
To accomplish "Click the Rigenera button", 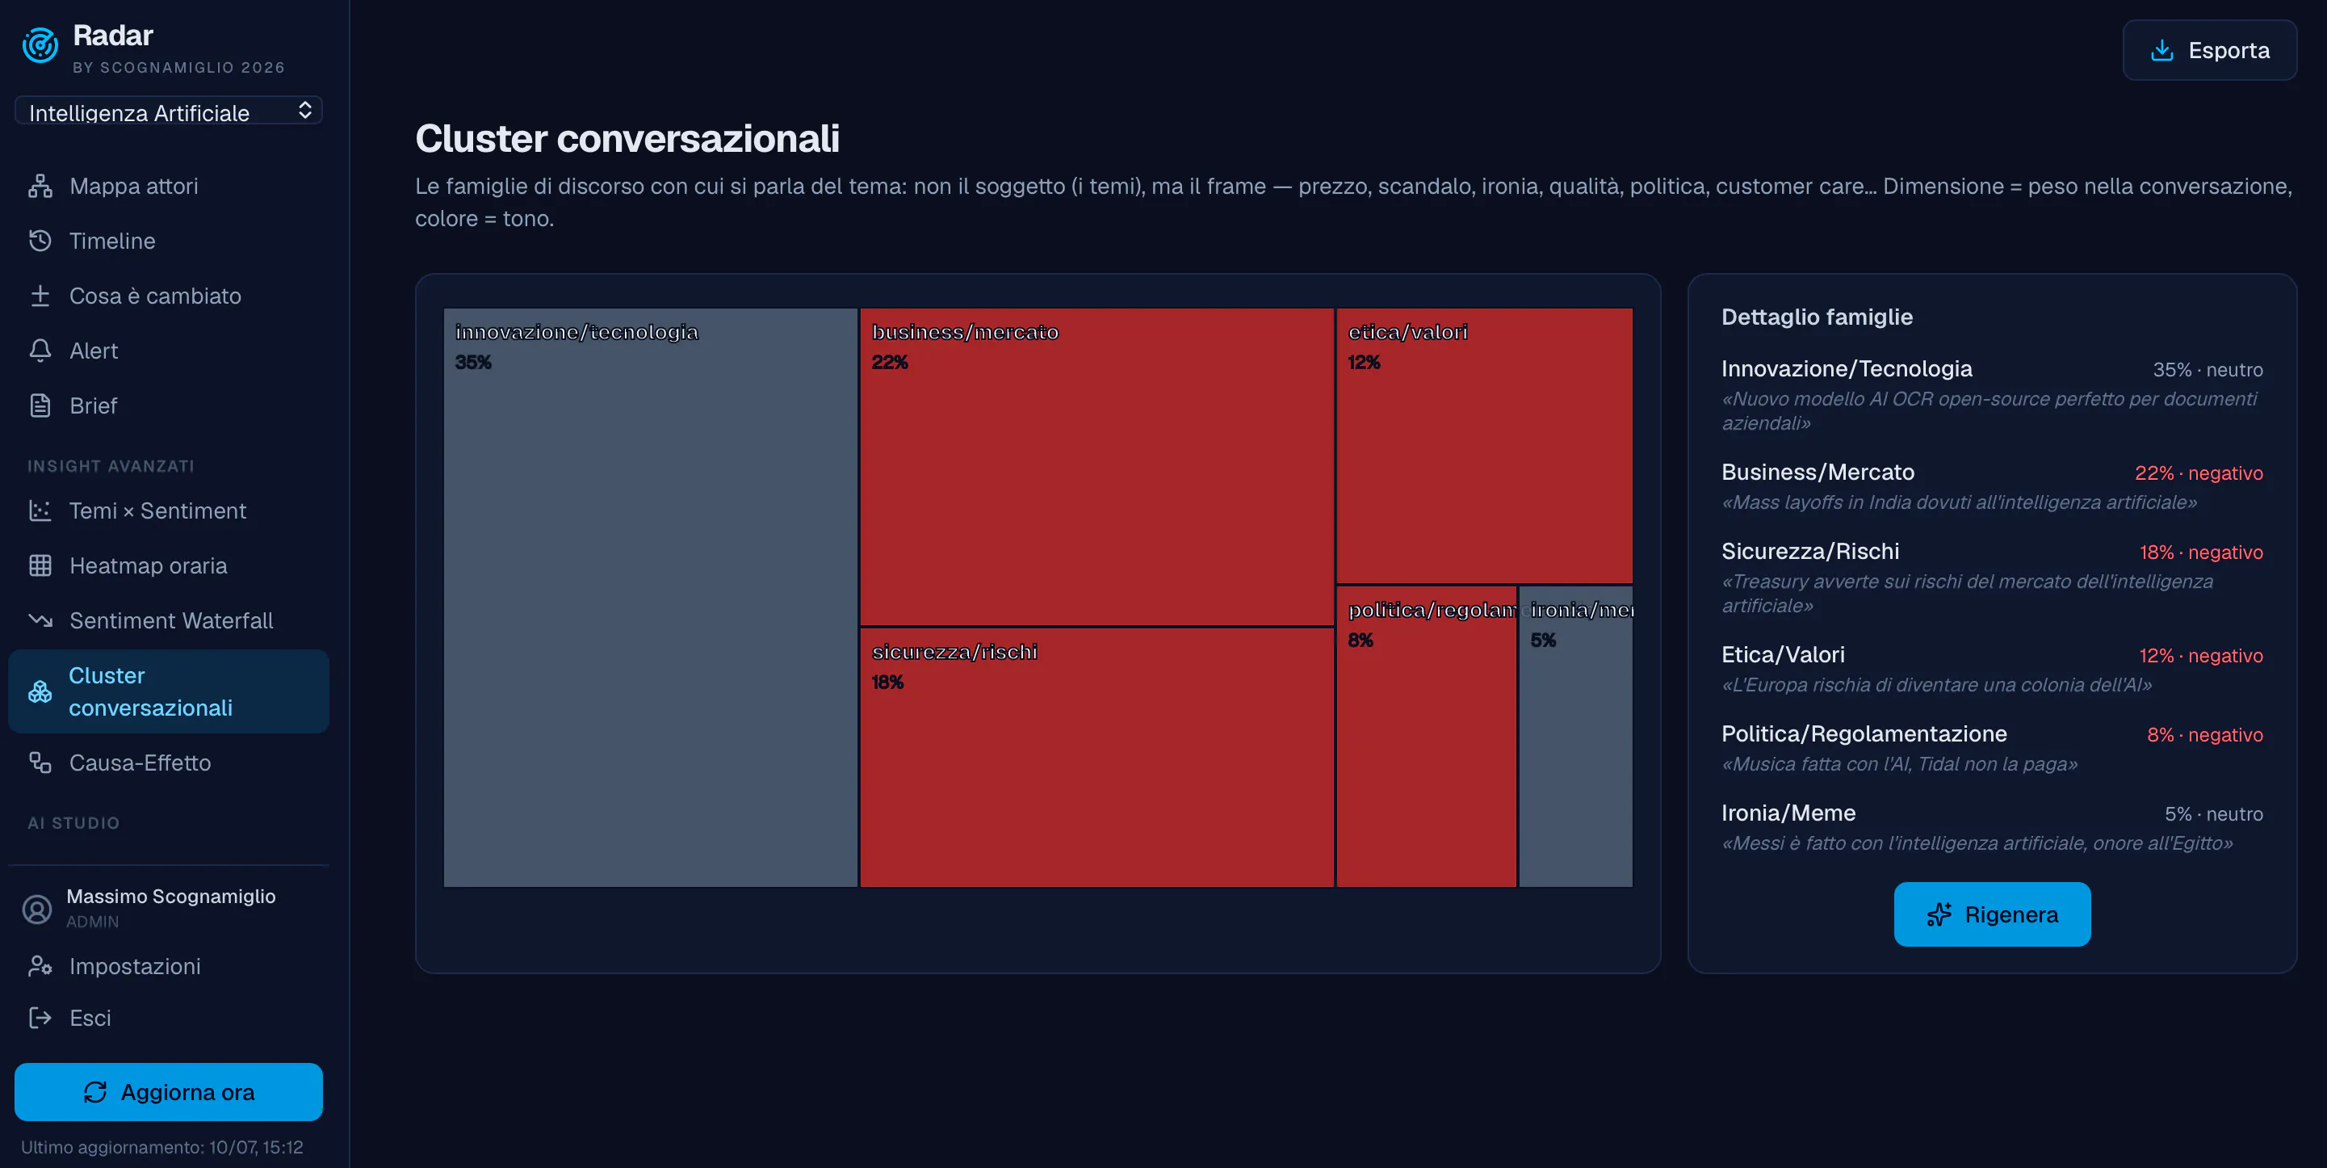I will click(x=1992, y=915).
